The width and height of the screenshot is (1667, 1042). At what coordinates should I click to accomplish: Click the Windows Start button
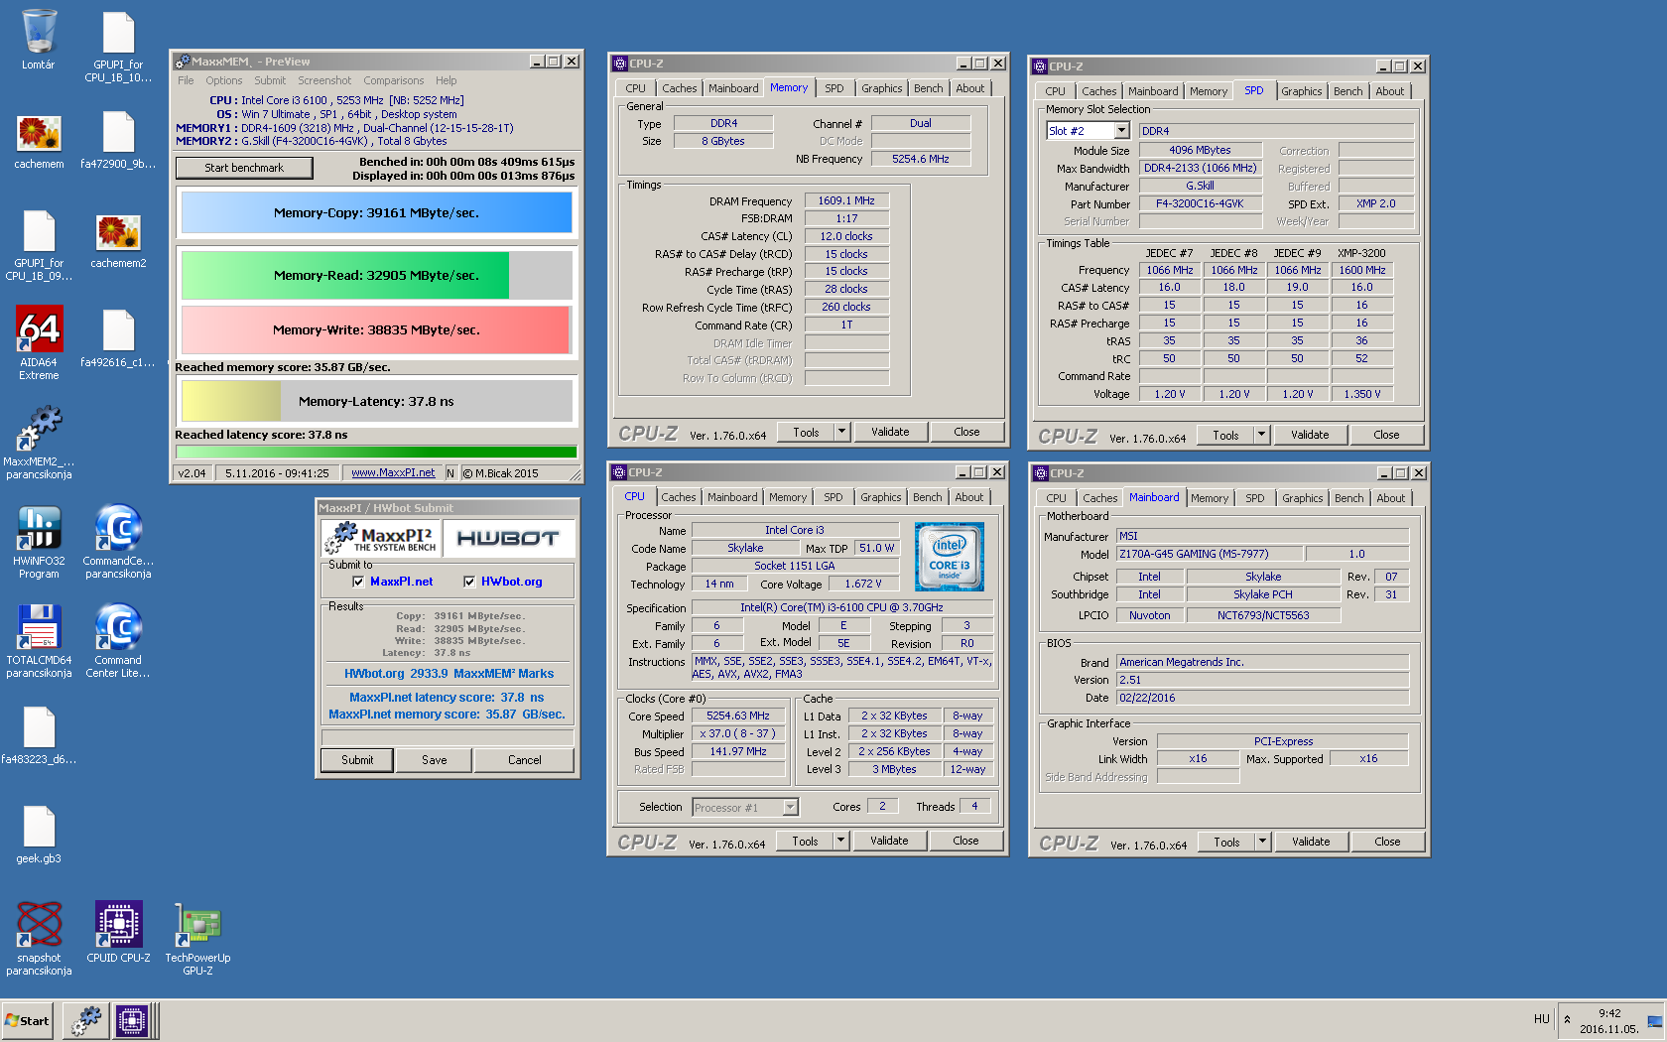[27, 1020]
